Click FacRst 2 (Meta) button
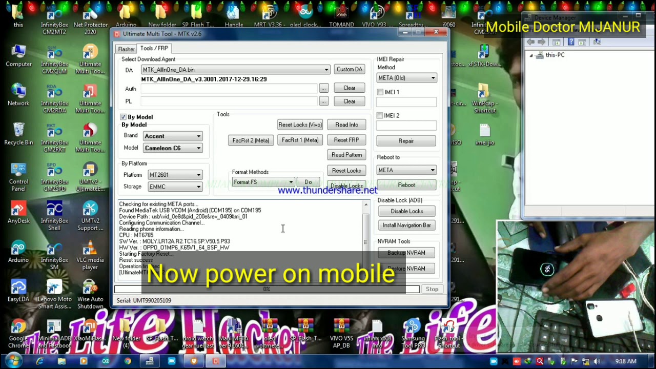Viewport: 656px width, 369px height. pyautogui.click(x=251, y=140)
